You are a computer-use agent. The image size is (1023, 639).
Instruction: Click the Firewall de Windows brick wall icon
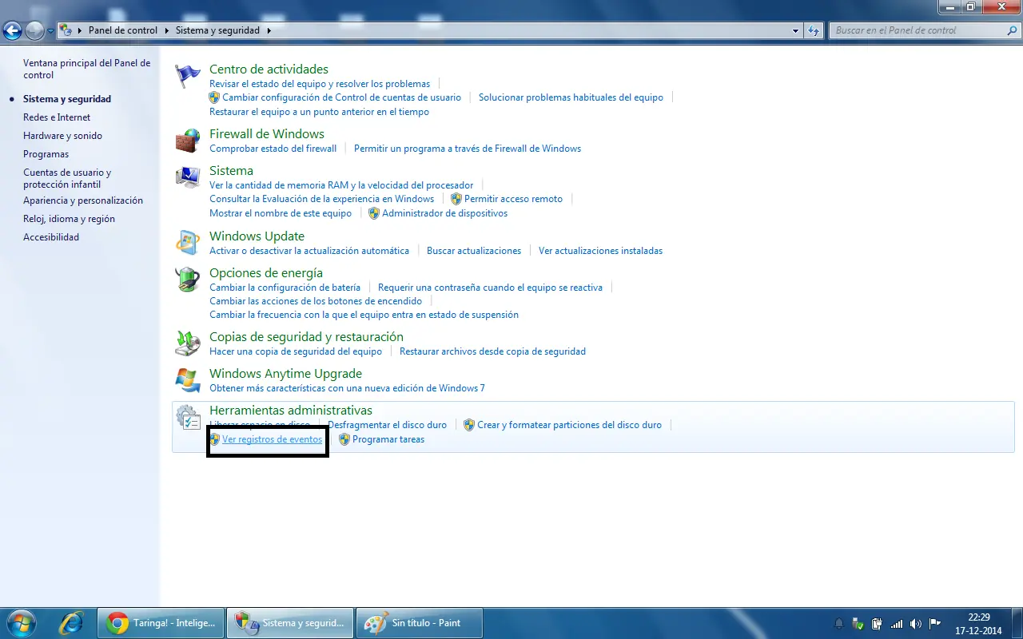(188, 141)
